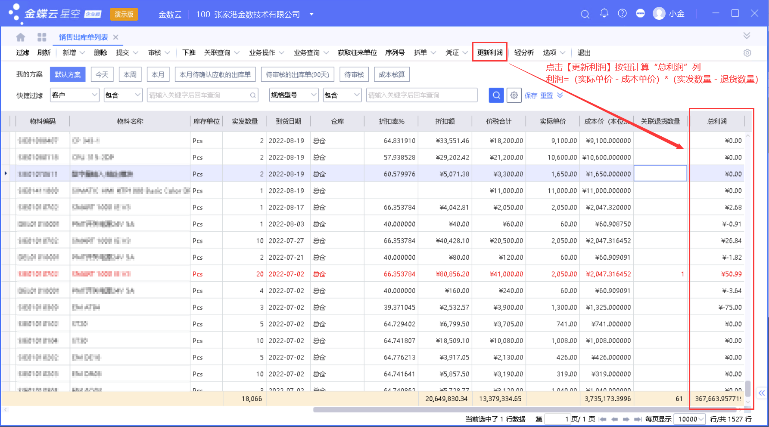Open the 客户 field dropdown

point(75,95)
